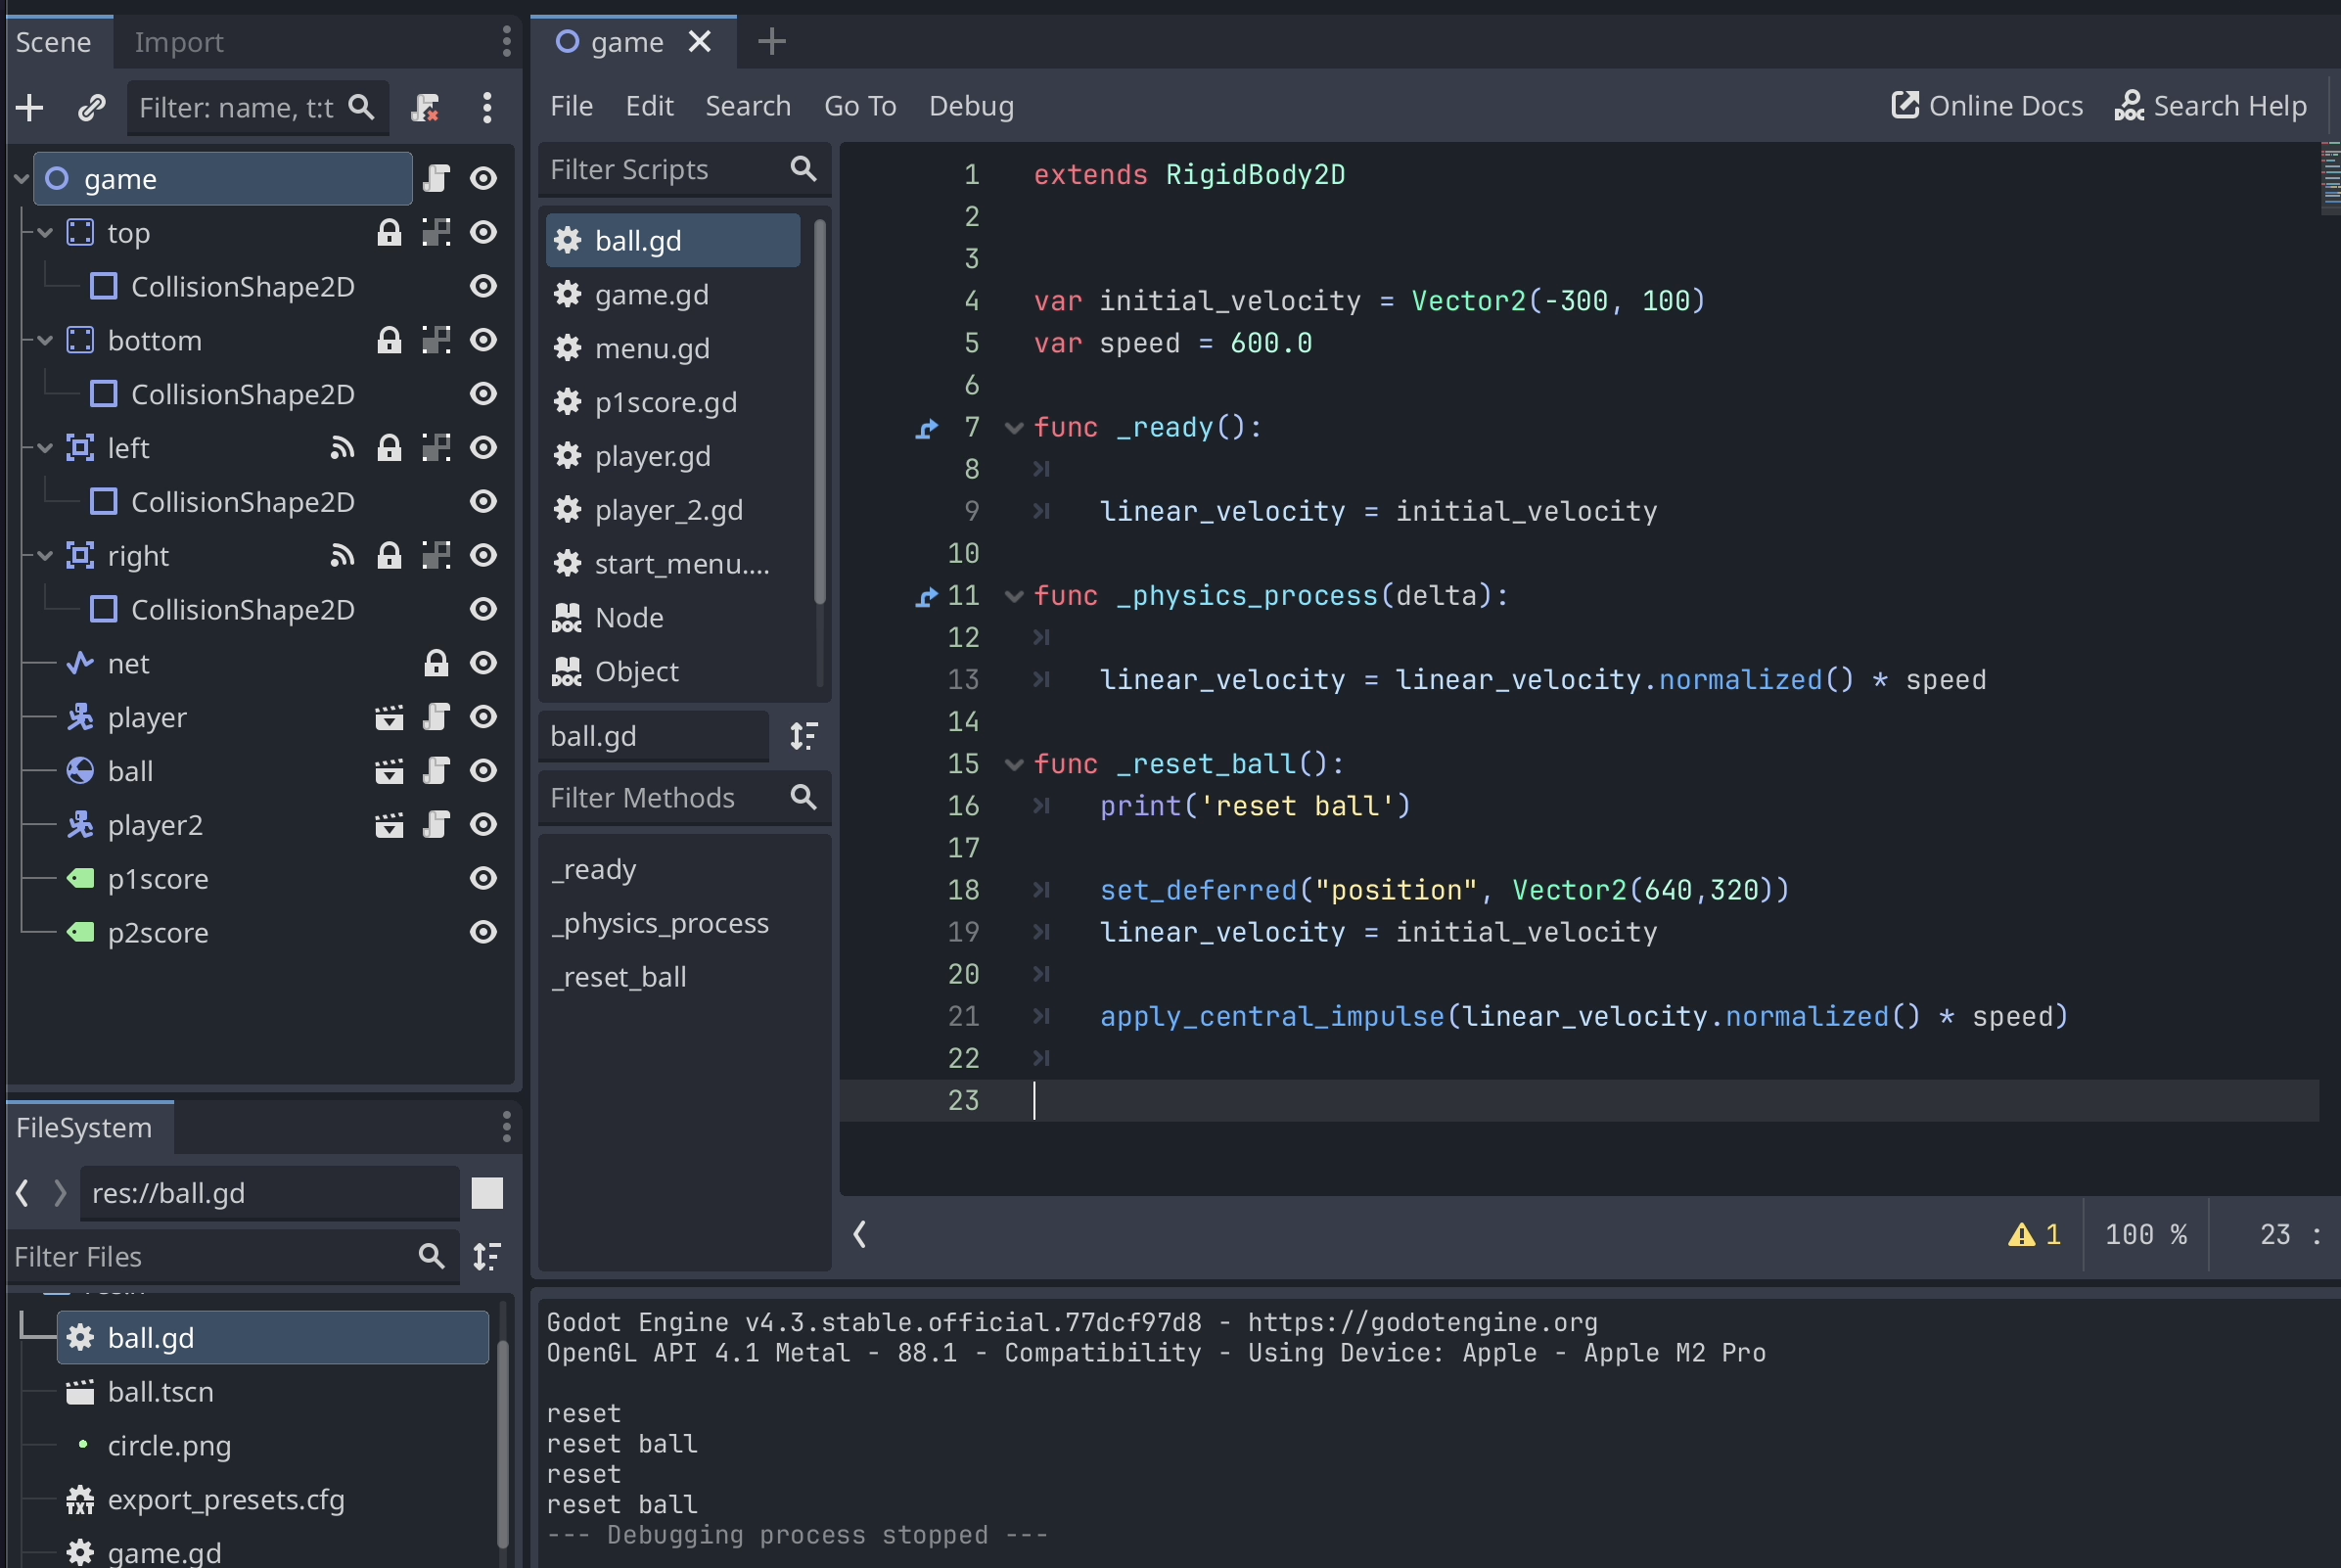This screenshot has width=2341, height=1568.
Task: Click the Instantiate Child Scene link icon
Action: [92, 107]
